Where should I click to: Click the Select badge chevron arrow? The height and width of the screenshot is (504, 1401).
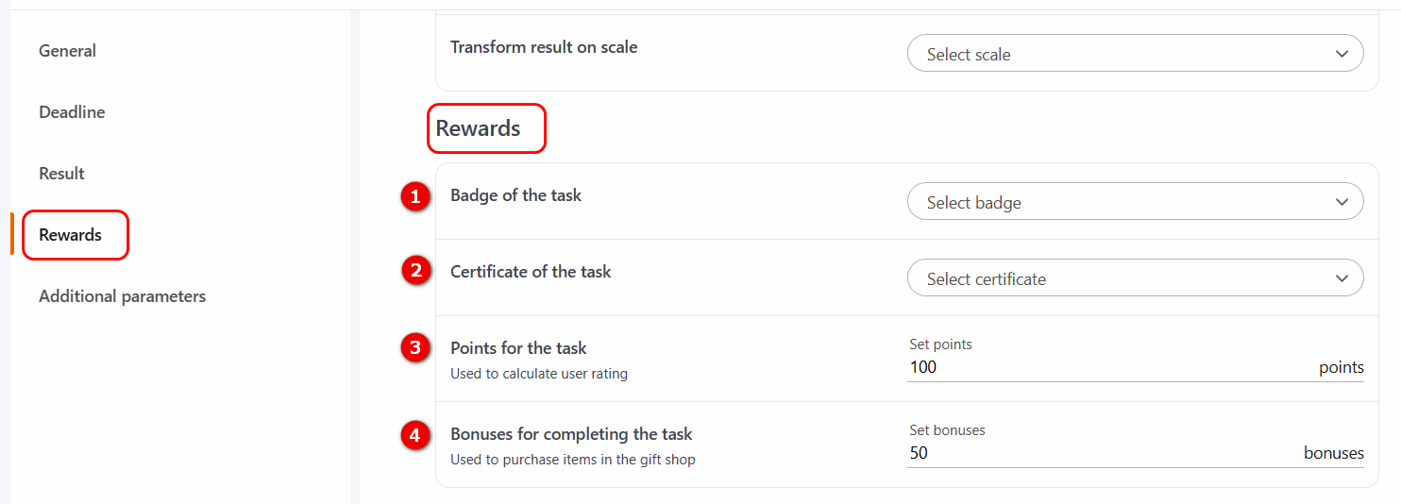pyautogui.click(x=1342, y=202)
